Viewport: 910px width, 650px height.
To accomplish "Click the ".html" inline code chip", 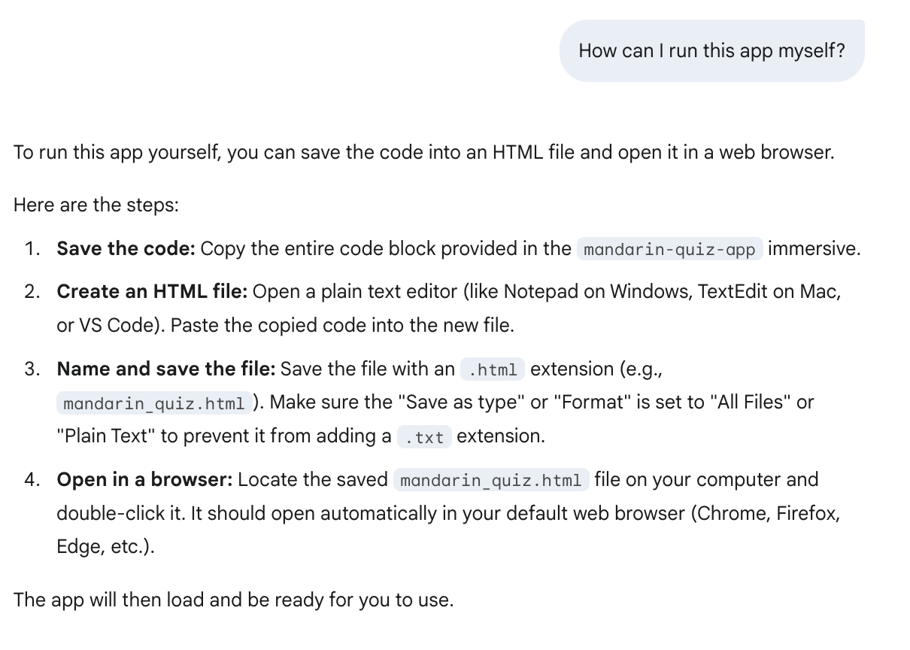I will (x=493, y=369).
